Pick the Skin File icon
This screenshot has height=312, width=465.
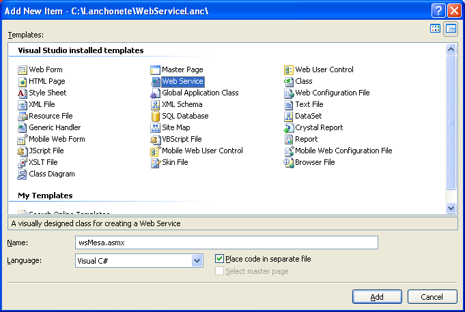155,163
